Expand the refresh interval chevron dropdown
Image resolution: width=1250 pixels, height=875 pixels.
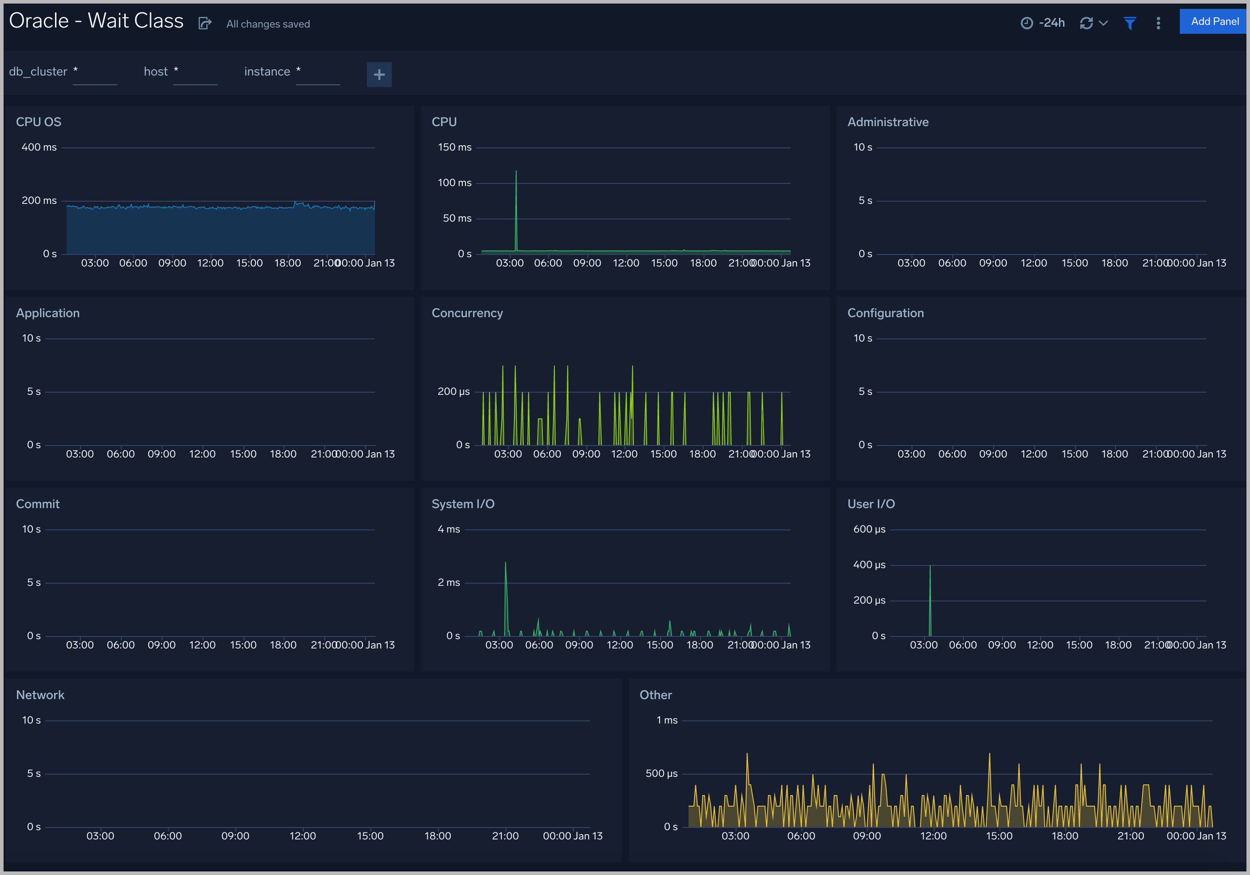1103,23
